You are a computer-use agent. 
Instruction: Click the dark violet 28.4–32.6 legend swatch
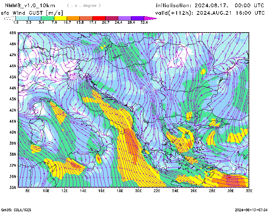137,18
